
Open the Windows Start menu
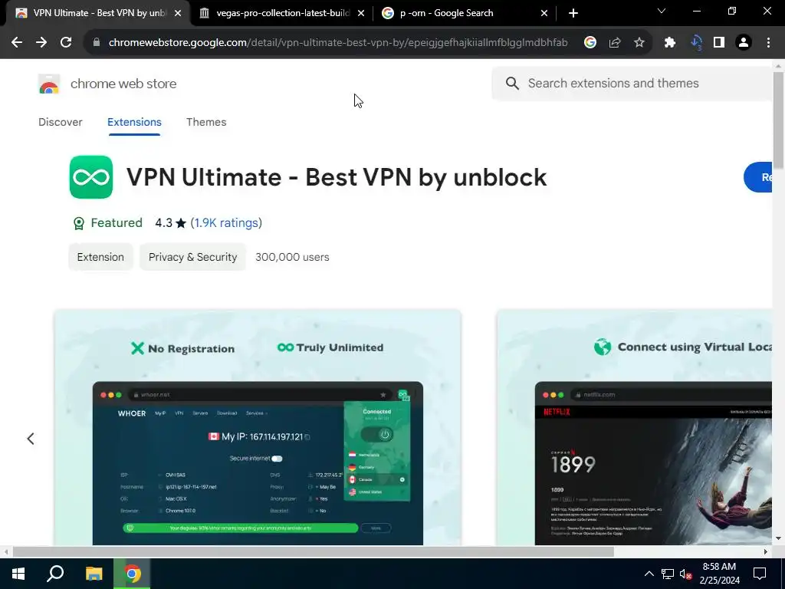[x=18, y=574]
